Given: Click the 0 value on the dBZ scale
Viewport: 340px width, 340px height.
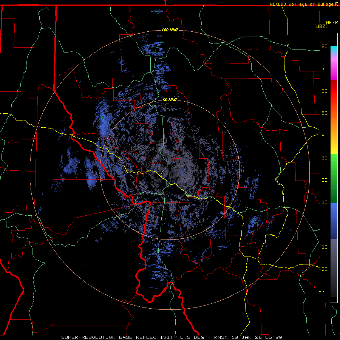Looking at the screenshot, I should (326, 225).
